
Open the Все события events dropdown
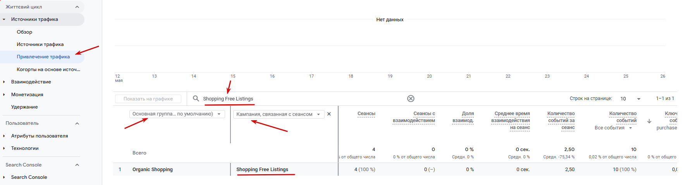click(x=613, y=128)
